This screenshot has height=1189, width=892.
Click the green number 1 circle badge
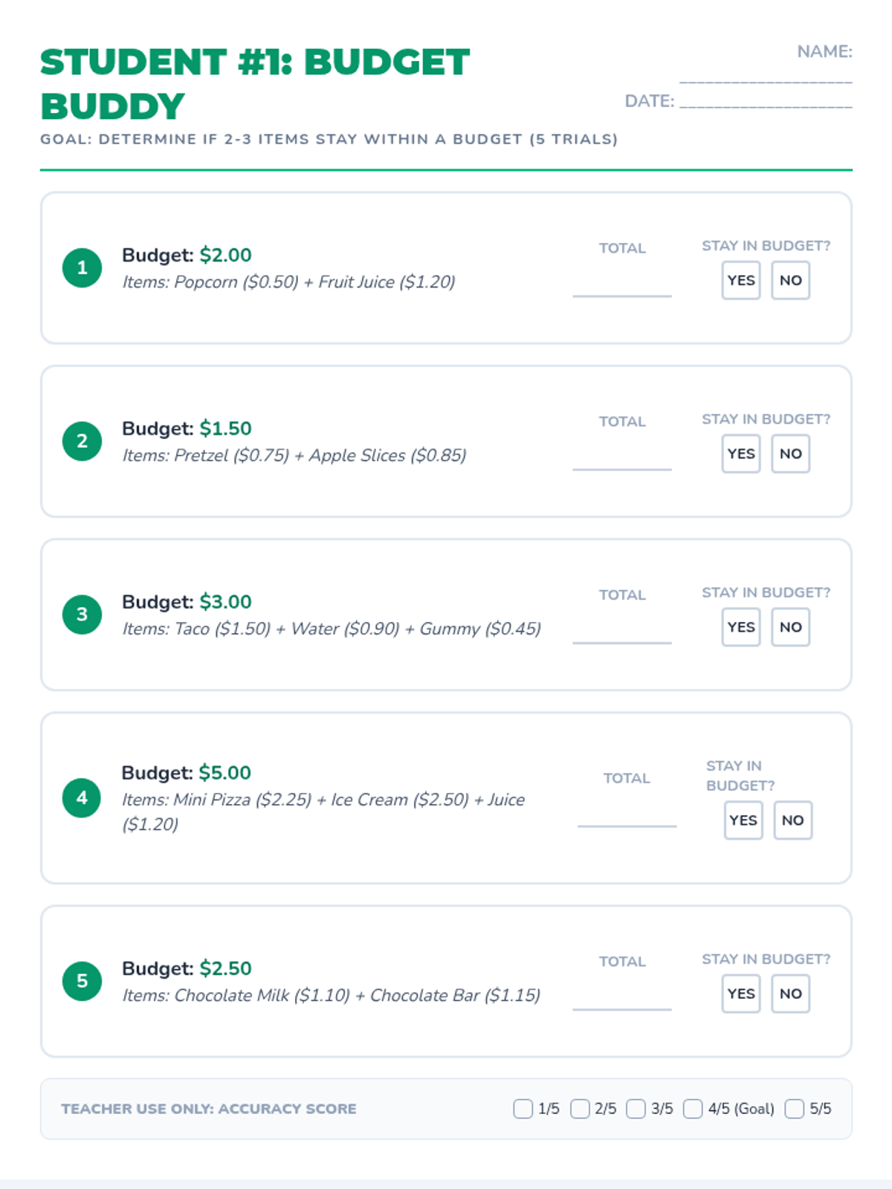tap(82, 268)
